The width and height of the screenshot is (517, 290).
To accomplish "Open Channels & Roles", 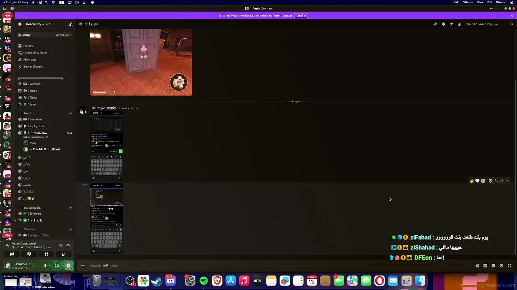I will tap(44, 53).
